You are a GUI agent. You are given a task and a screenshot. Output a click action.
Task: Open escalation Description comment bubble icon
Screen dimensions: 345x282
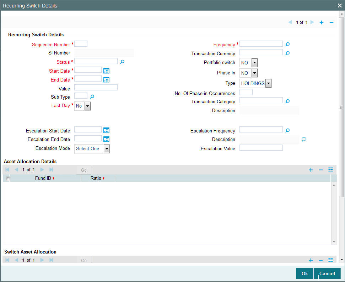[304, 139]
